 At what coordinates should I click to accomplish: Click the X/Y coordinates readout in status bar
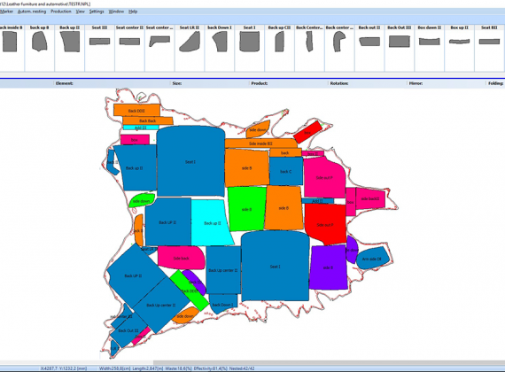(x=64, y=368)
